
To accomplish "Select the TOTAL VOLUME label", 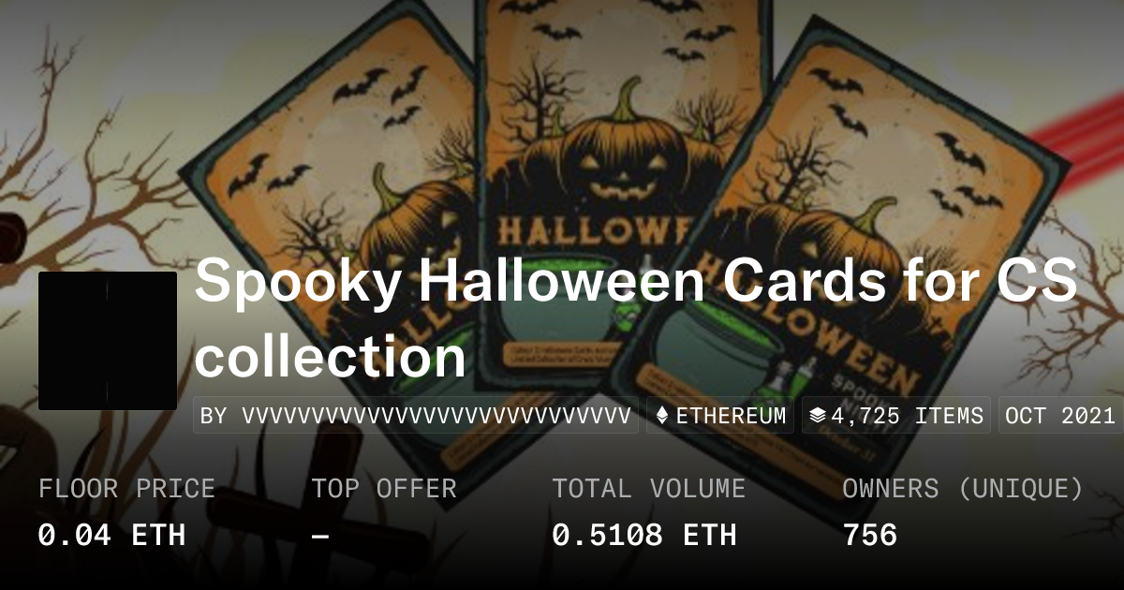I will tap(648, 488).
